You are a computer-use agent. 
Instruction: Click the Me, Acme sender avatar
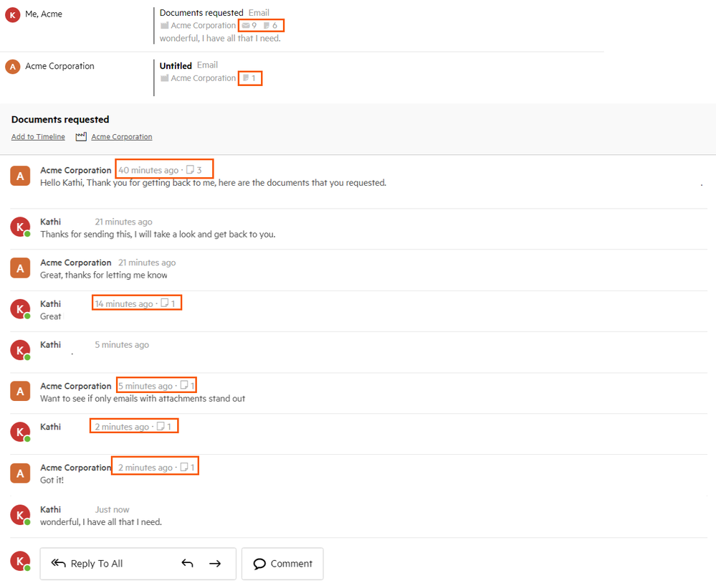(13, 14)
